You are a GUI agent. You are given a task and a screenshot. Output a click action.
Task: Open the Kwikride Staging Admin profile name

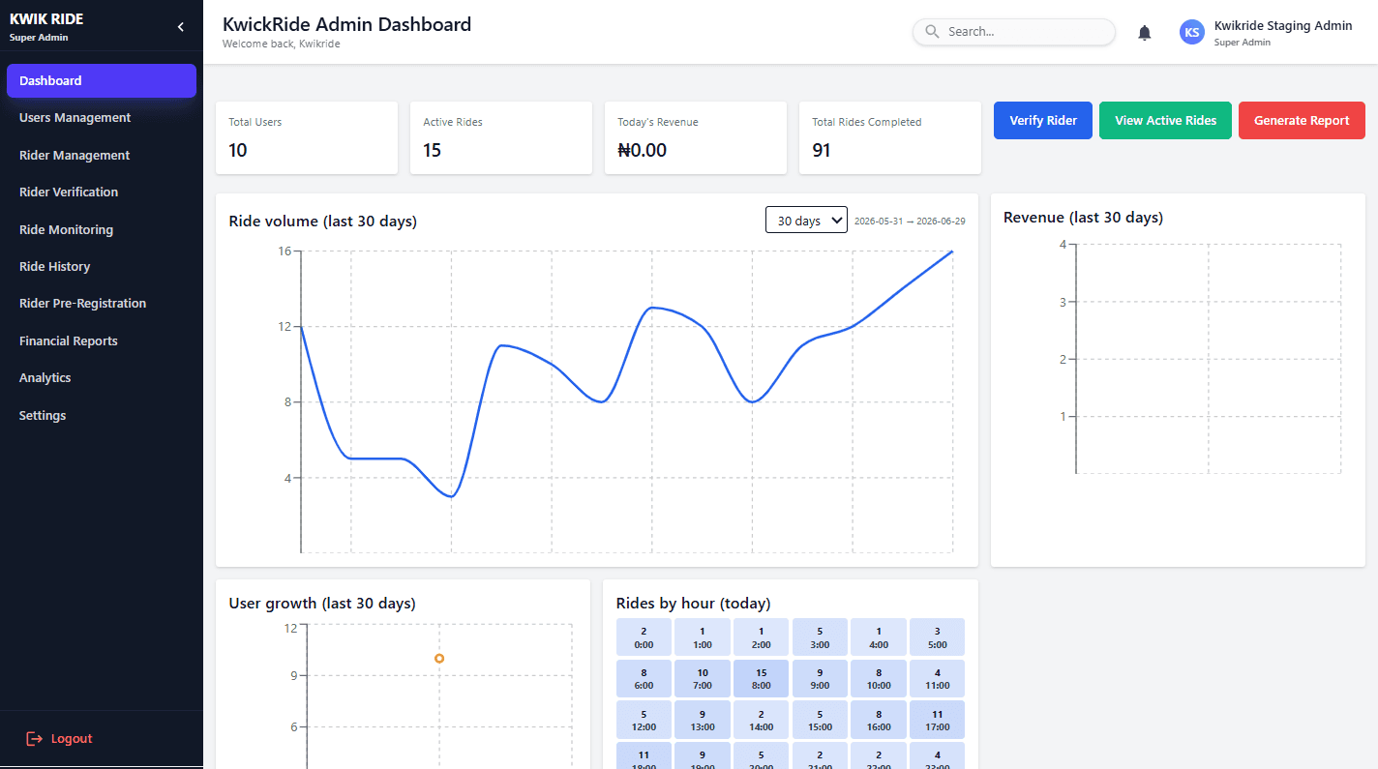1283,26
